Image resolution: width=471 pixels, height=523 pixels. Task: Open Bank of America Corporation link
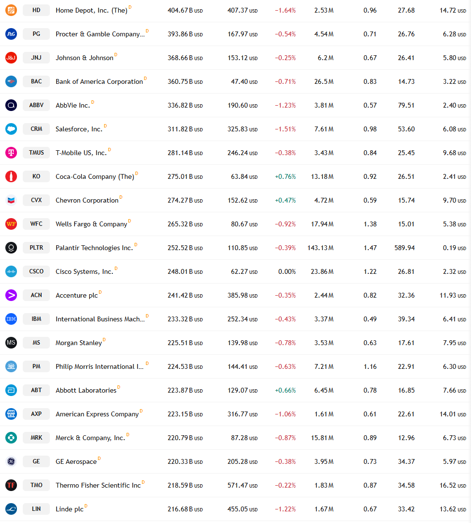(x=99, y=81)
